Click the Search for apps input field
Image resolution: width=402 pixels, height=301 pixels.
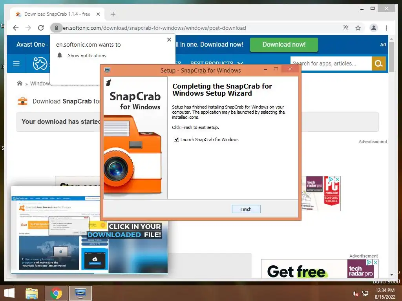click(331, 63)
